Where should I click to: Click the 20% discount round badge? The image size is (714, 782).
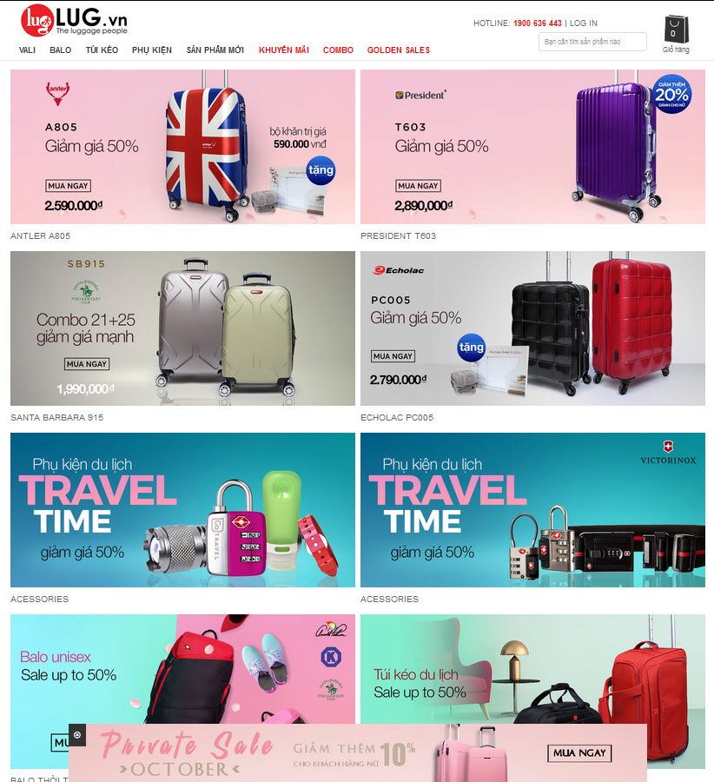point(671,94)
